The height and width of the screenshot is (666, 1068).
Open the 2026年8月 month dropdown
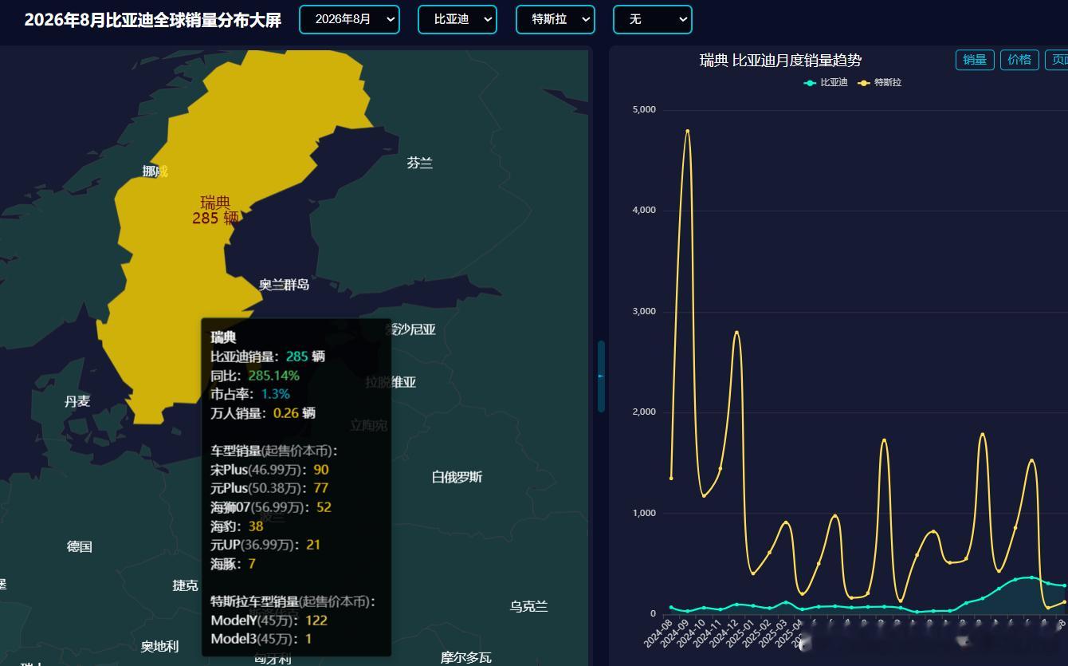tap(349, 19)
